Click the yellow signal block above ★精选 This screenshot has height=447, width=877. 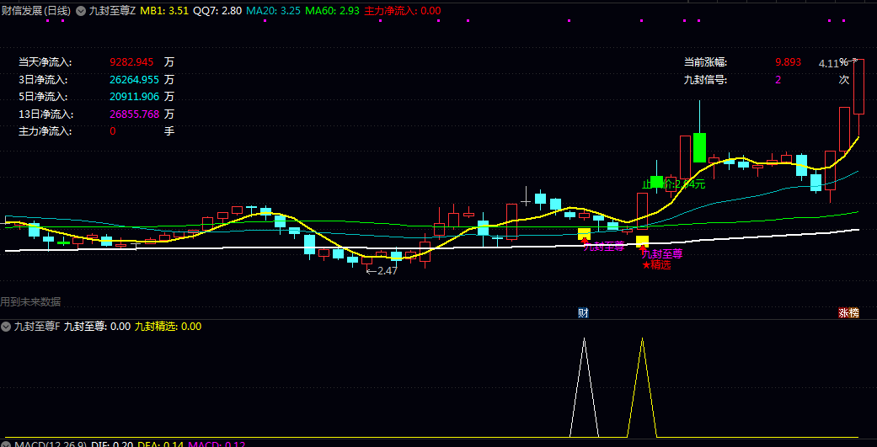tap(642, 241)
